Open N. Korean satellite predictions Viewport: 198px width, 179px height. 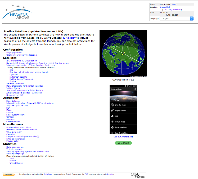click(19, 77)
